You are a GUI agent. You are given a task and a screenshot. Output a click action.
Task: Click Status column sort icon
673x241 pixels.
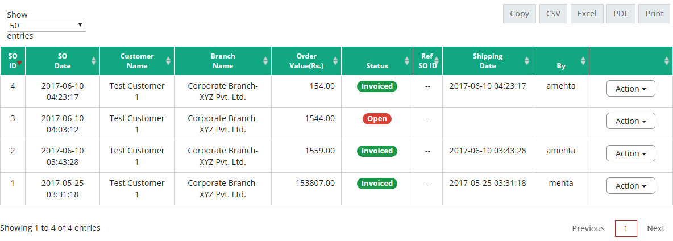click(407, 61)
